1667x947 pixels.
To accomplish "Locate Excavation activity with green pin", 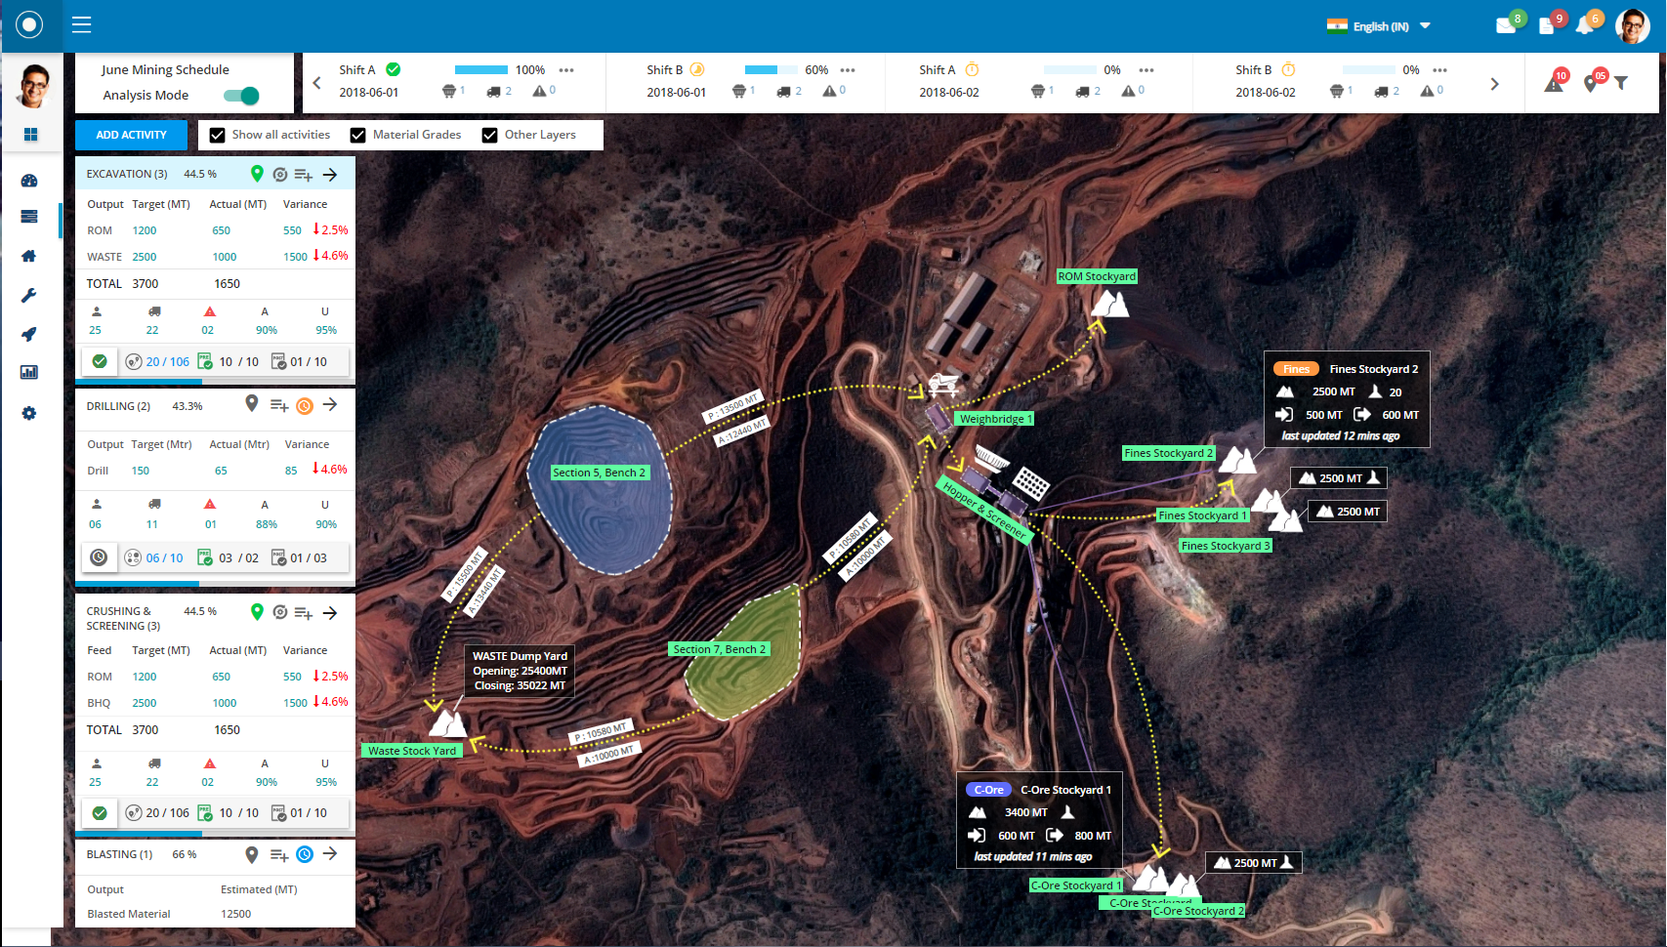I will click(257, 174).
